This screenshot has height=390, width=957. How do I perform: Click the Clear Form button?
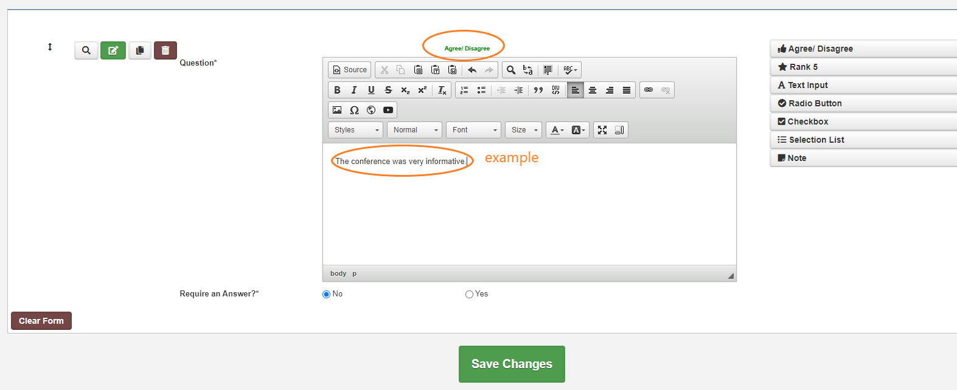tap(41, 321)
